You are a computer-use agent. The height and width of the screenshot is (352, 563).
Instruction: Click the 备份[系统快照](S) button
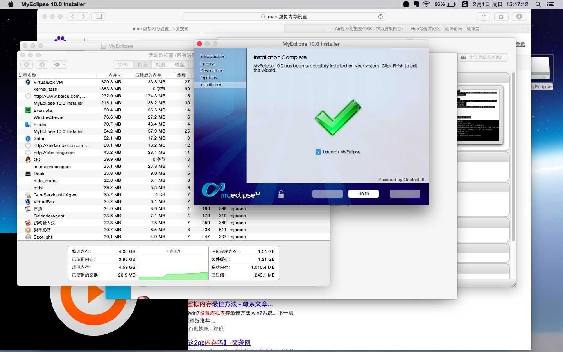[x=482, y=57]
